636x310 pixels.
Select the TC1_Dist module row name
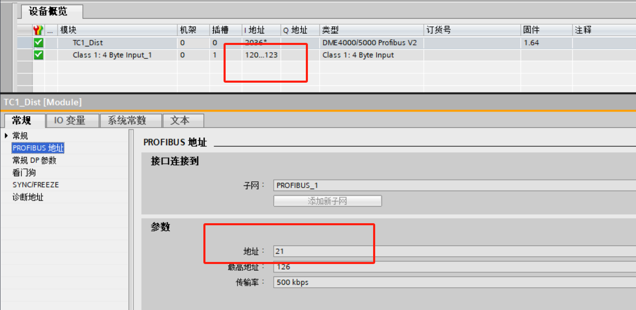click(87, 43)
